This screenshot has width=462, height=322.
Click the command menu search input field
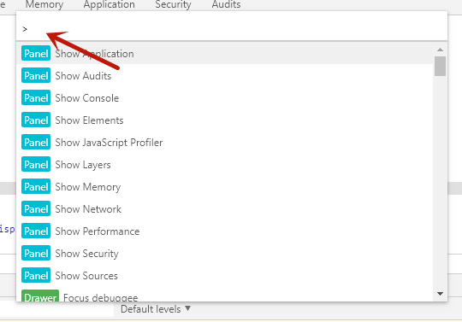tap(232, 29)
